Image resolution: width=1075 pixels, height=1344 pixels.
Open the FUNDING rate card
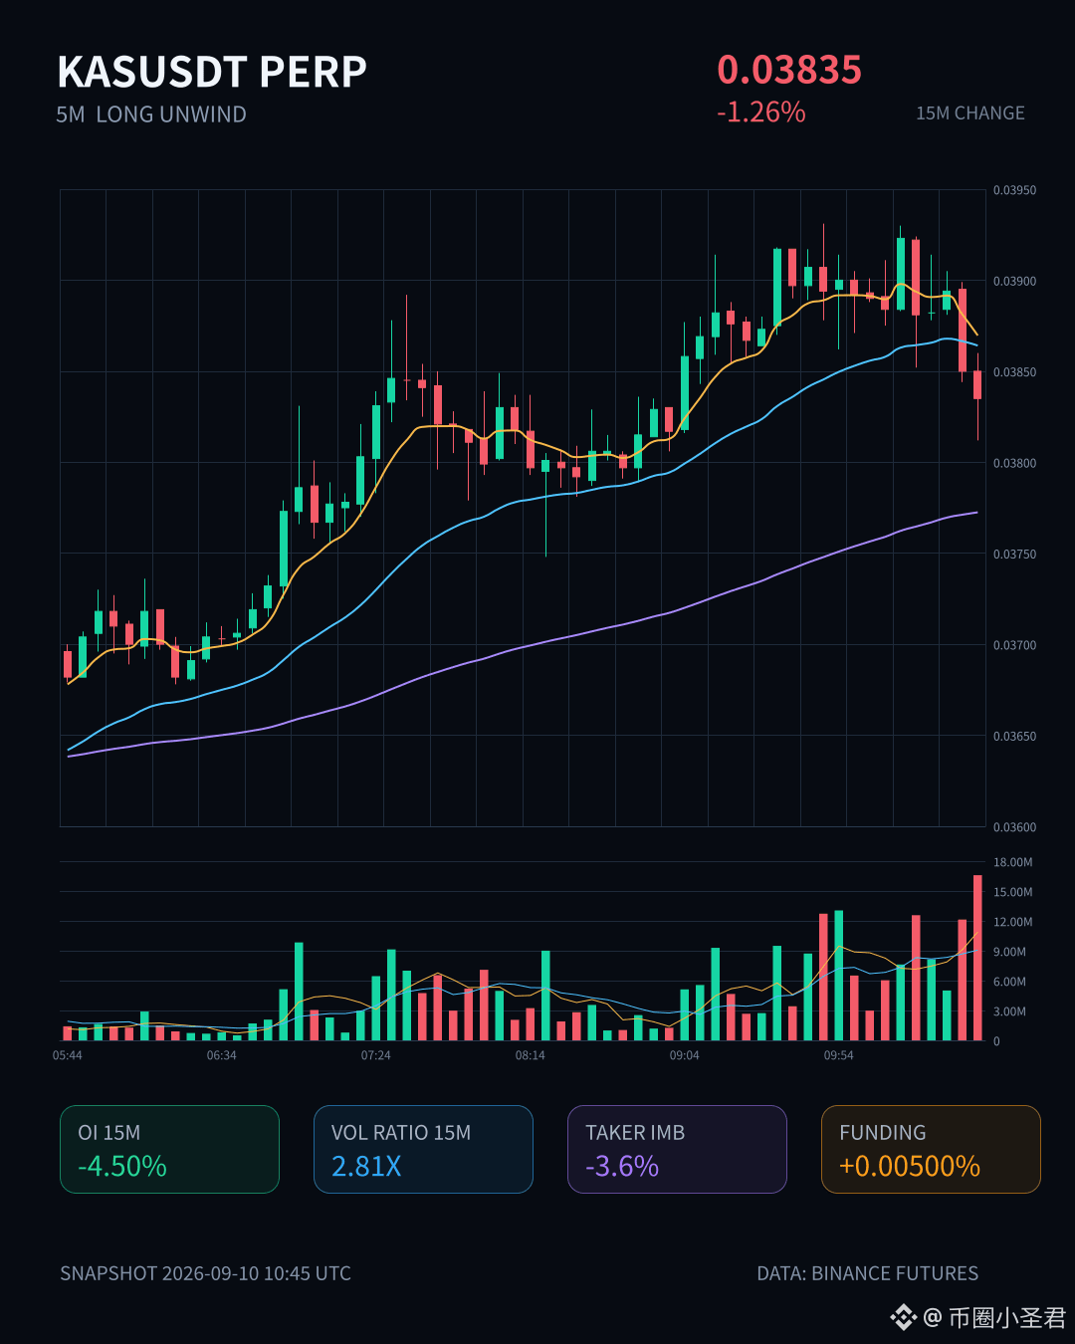pyautogui.click(x=931, y=1149)
